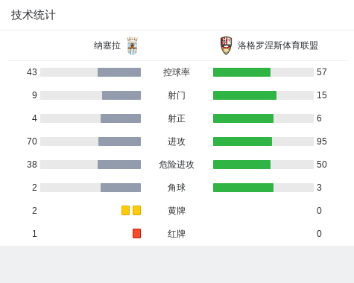This screenshot has height=283, width=354.
Task: Click the first yellow card icon
Action: pos(125,211)
